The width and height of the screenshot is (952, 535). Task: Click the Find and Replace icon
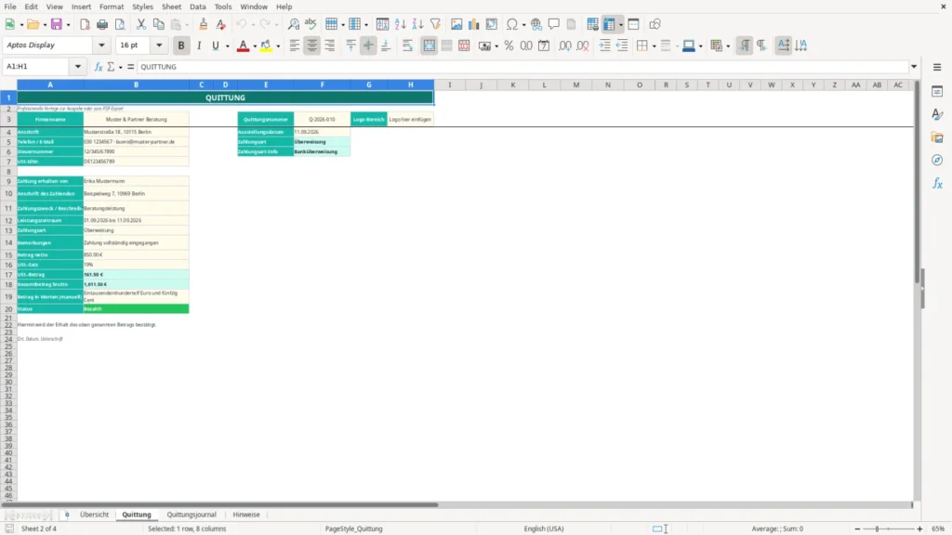pyautogui.click(x=293, y=24)
